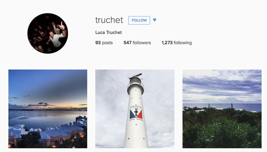Click the number 93 in stats
267x152 pixels.
pos(98,43)
